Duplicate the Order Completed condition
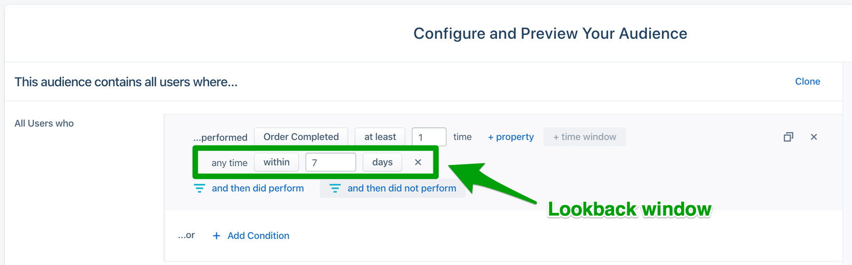The width and height of the screenshot is (852, 265). click(x=789, y=137)
